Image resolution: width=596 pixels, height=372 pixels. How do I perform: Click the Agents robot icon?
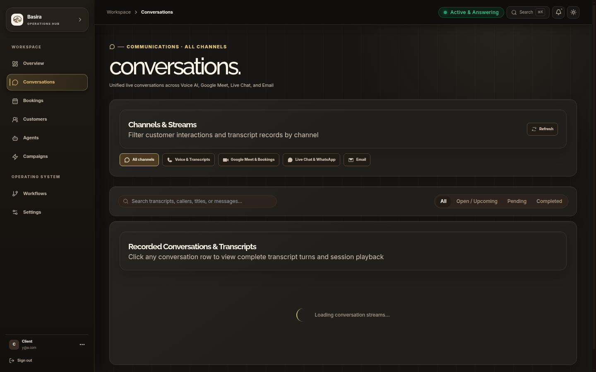(x=15, y=138)
